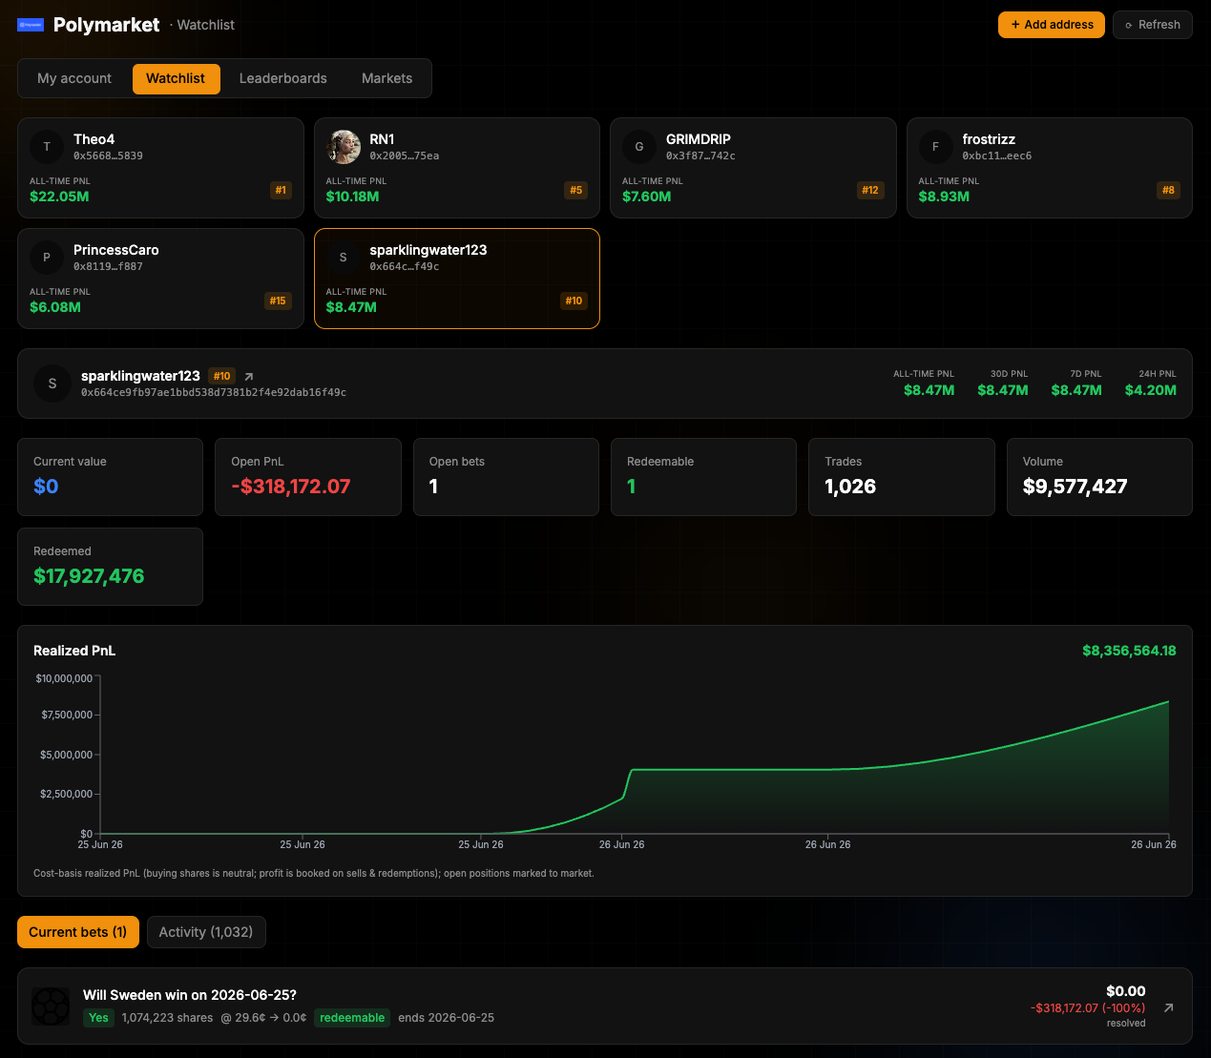Click the redeemable status tag

click(352, 1018)
